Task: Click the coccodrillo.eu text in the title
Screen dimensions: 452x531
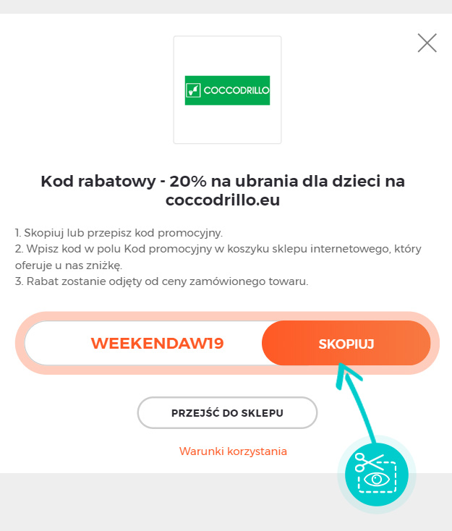Action: pos(223,200)
